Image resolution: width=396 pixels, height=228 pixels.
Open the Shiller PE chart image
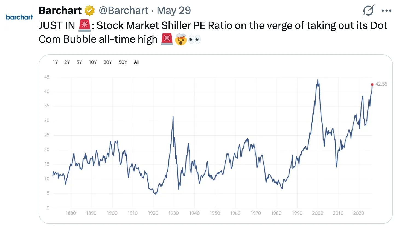click(x=216, y=139)
